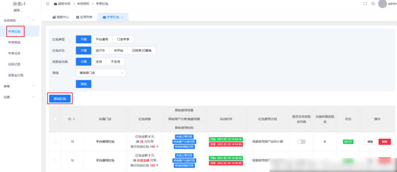Select 门店专享 red packet type
Image resolution: width=397 pixels, height=172 pixels.
click(123, 39)
